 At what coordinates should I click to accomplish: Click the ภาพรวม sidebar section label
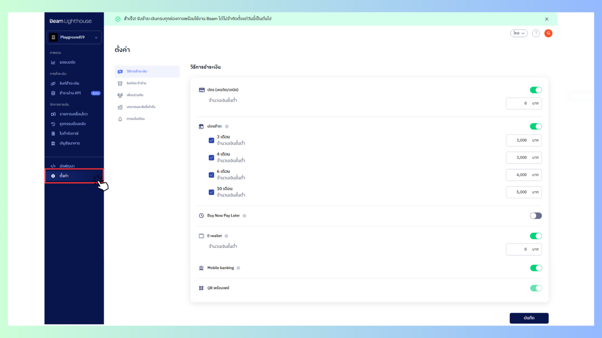coord(55,53)
